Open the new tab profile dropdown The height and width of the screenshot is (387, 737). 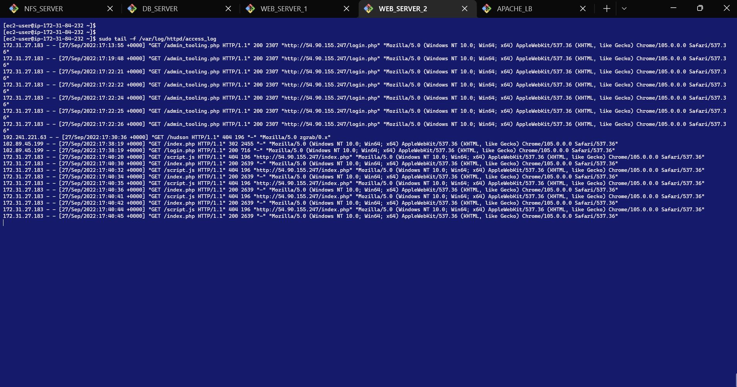(624, 8)
